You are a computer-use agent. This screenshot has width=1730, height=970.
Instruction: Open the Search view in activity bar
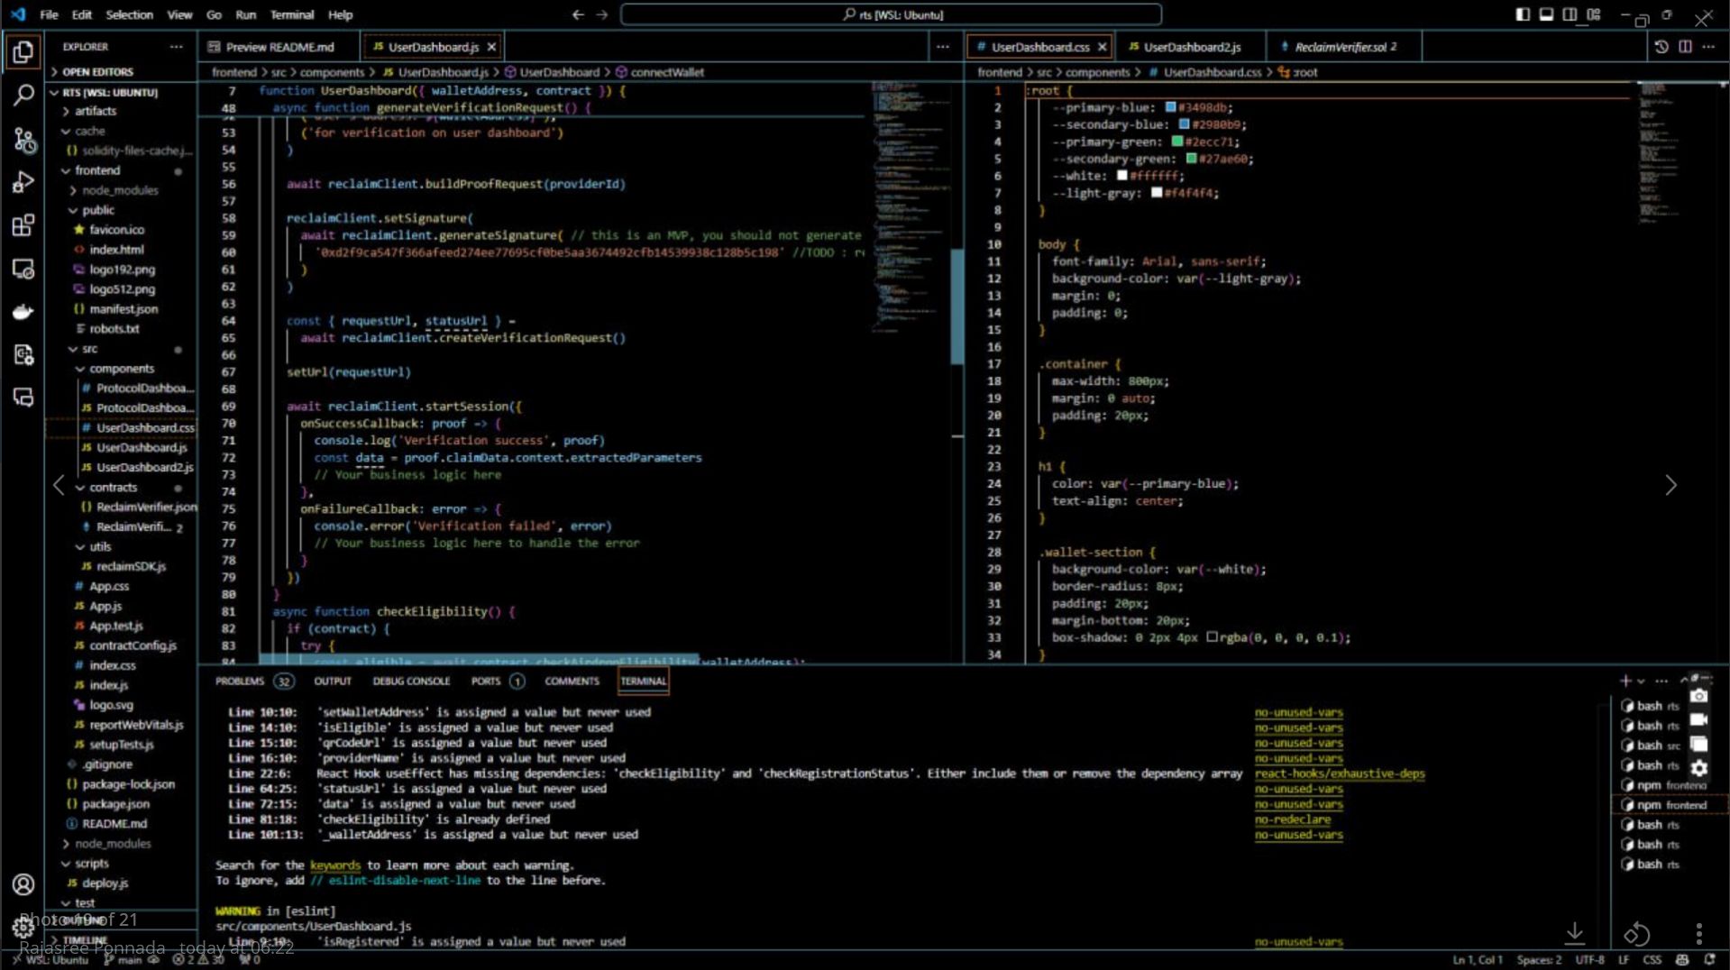tap(23, 95)
